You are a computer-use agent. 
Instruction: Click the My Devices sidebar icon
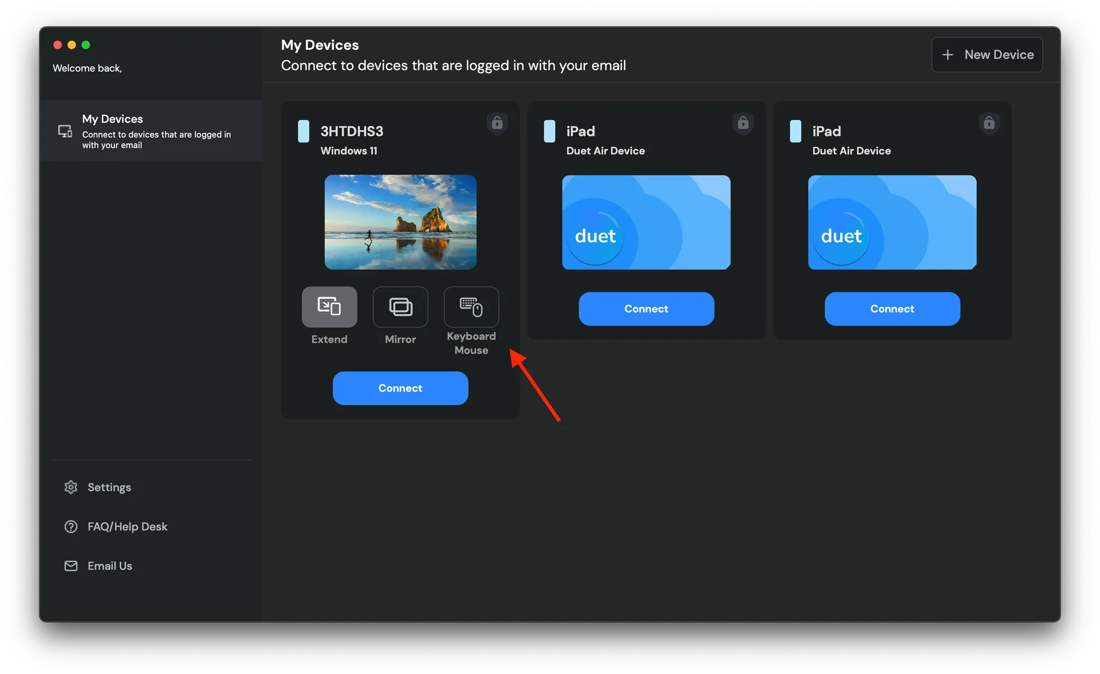[64, 130]
